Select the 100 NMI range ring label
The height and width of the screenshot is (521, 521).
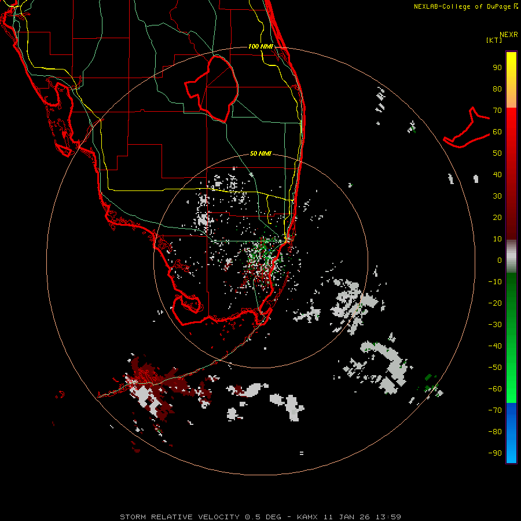pos(260,46)
